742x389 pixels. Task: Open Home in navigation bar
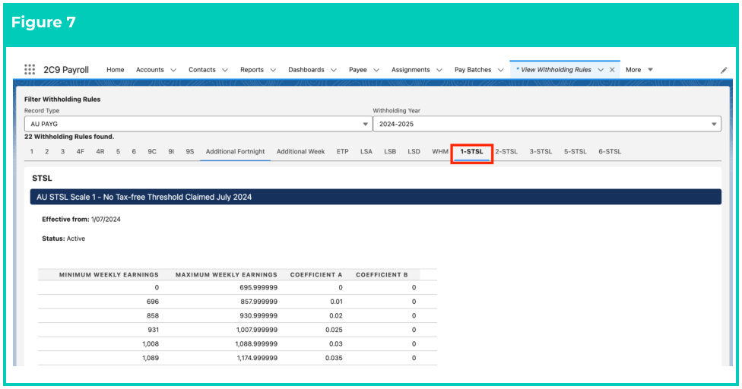(x=115, y=69)
